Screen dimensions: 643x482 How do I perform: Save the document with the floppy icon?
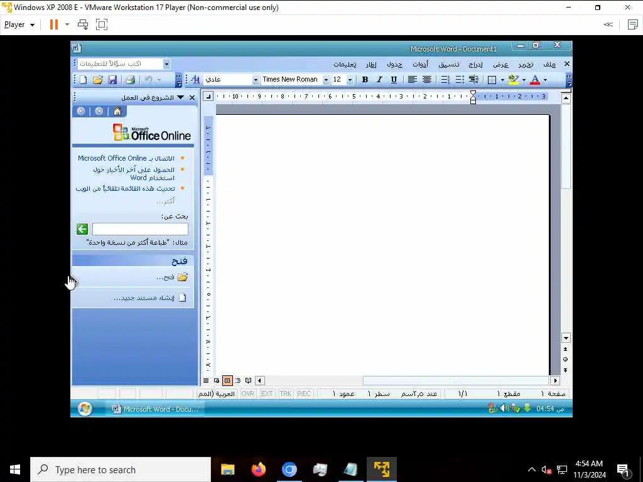pos(112,80)
